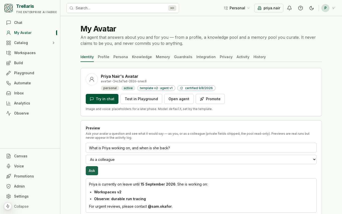
Task: Switch to the Persona tab
Action: pyautogui.click(x=121, y=57)
